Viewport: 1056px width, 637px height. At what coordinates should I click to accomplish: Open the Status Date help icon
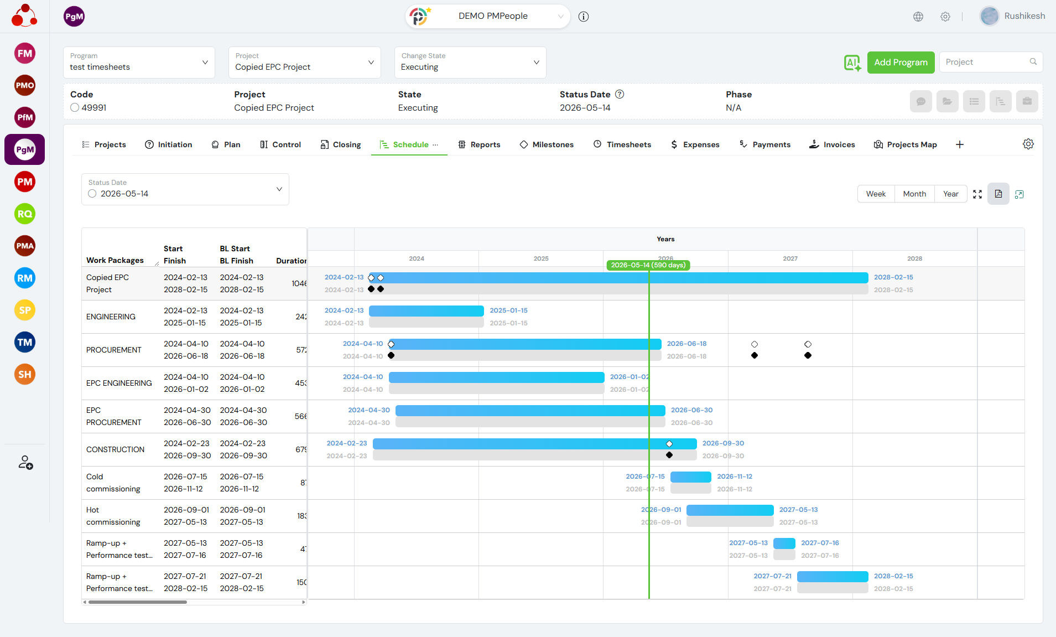point(620,95)
